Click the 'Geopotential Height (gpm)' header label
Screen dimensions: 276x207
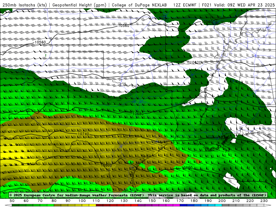[x=79, y=5]
